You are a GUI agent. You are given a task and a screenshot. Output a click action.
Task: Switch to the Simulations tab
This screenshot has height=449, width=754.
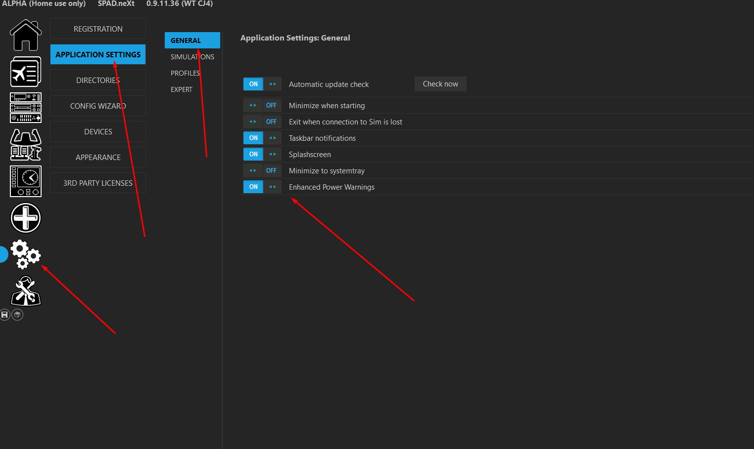[192, 57]
